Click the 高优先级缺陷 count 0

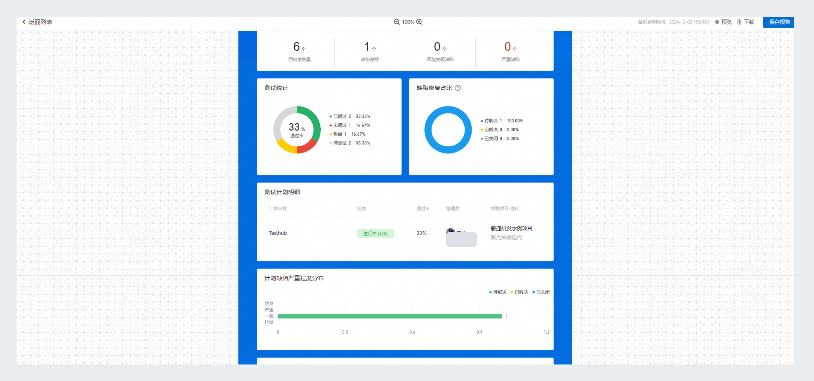point(437,47)
